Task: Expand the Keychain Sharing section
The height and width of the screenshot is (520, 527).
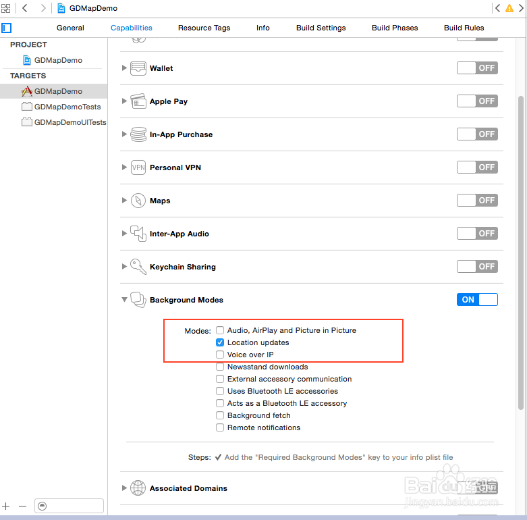Action: [x=124, y=266]
